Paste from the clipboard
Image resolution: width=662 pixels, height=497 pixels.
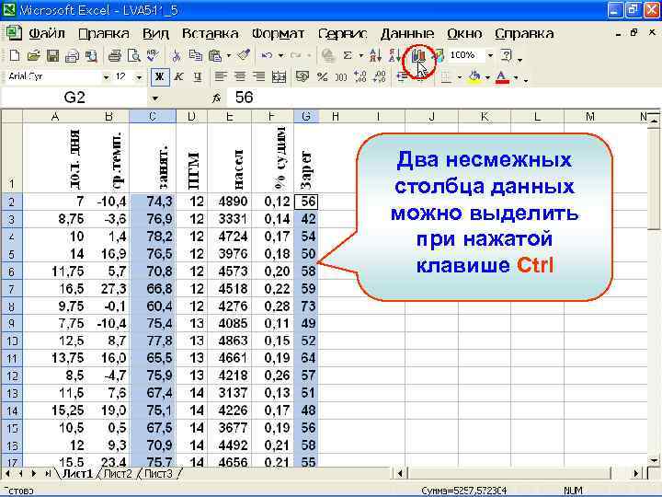tap(215, 55)
